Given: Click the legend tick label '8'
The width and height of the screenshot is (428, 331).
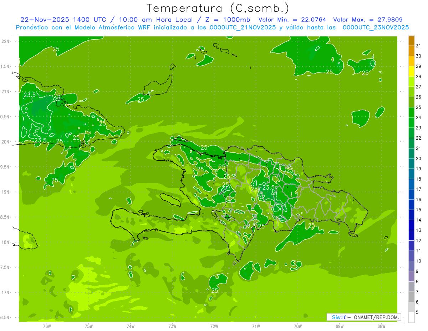Looking at the screenshot, I should pyautogui.click(x=417, y=282).
